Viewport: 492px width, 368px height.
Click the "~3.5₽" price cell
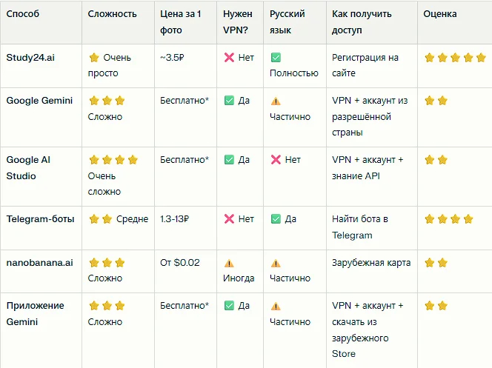173,57
